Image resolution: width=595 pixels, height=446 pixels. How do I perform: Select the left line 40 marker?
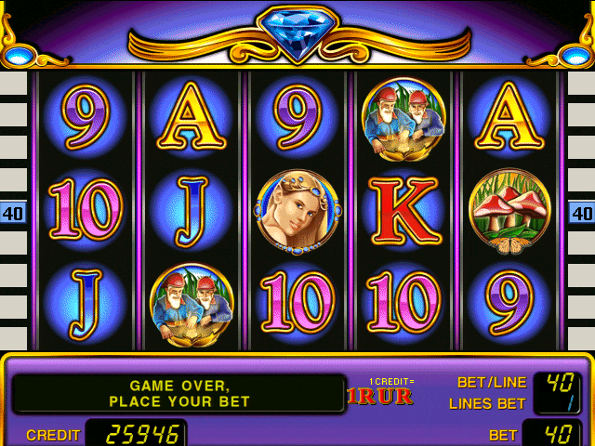pyautogui.click(x=13, y=213)
